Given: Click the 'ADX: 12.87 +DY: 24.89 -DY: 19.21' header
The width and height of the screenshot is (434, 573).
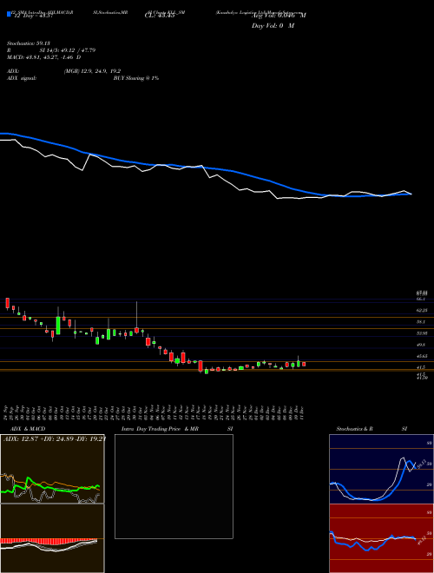Looking at the screenshot, I should click(55, 438).
